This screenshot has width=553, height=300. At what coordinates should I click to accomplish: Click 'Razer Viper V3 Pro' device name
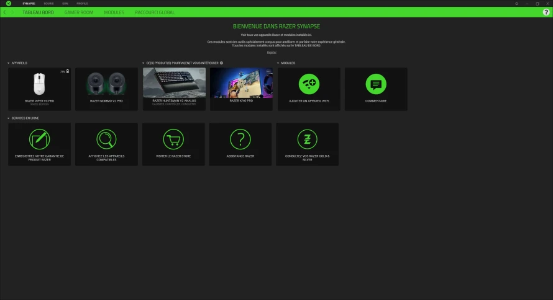click(x=40, y=101)
